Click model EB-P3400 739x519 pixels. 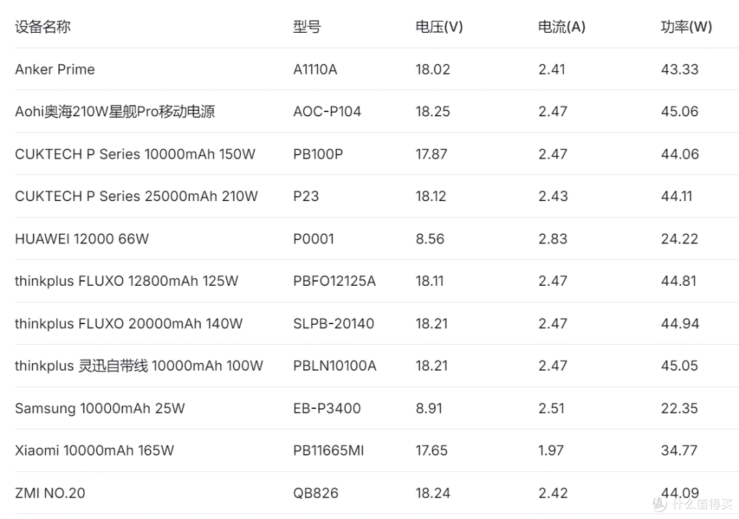point(327,408)
